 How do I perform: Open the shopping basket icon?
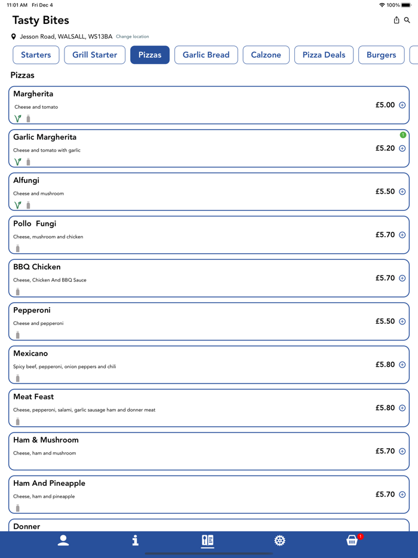coord(352,540)
